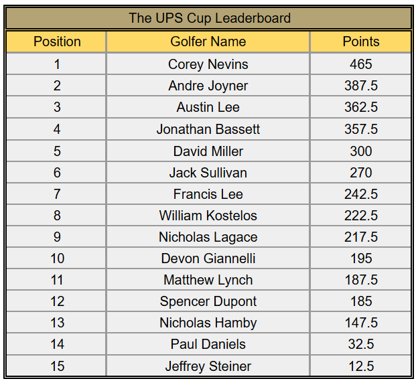Image resolution: width=418 pixels, height=383 pixels.
Task: Select Paul Daniels's points 32.5
Action: [x=360, y=344]
